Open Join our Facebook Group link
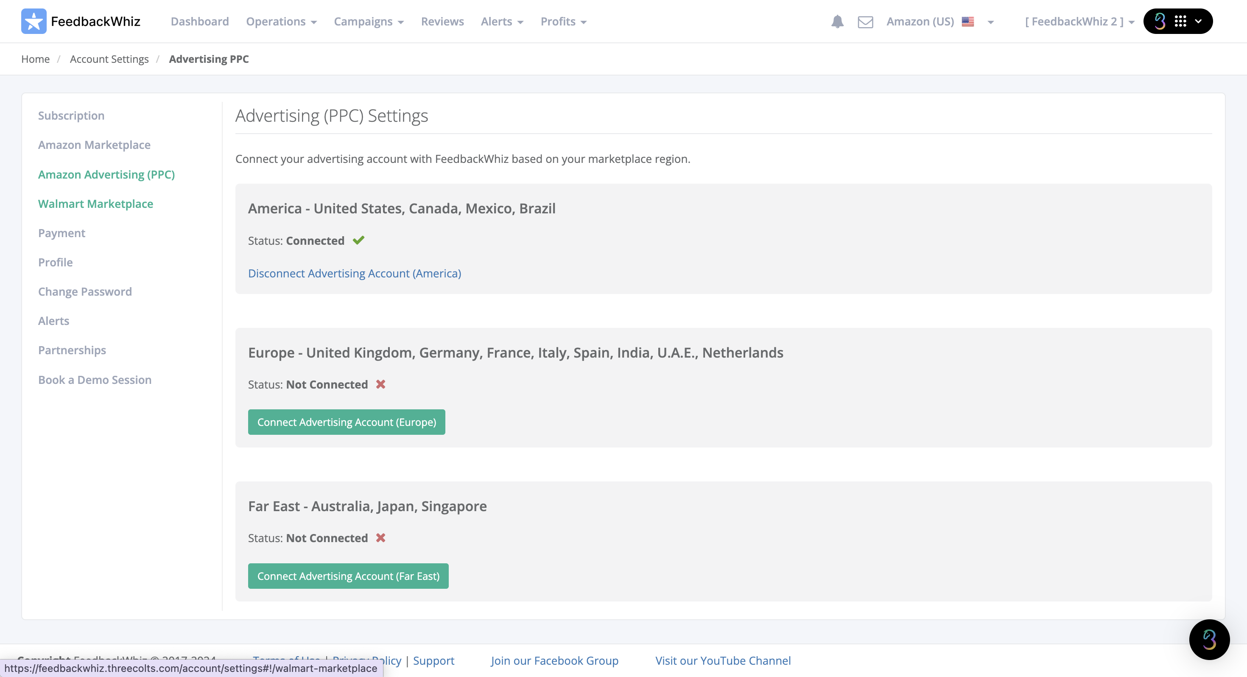Screen dimensions: 1247x677 (x=554, y=660)
